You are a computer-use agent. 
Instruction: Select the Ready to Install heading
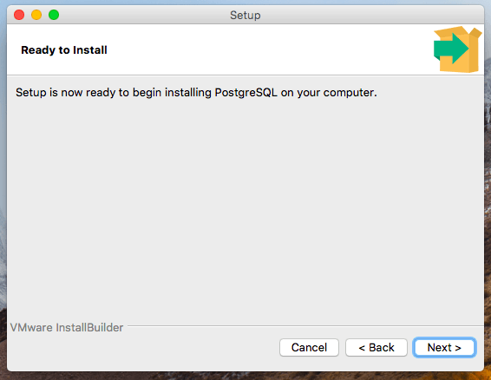click(x=64, y=50)
